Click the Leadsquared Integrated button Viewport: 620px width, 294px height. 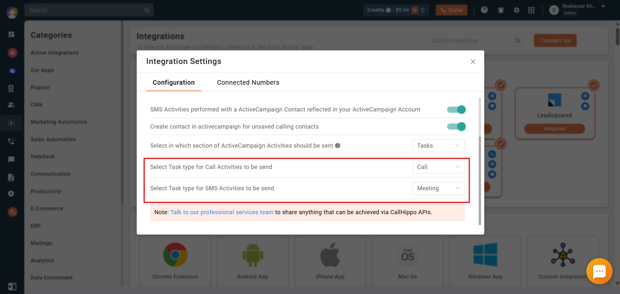click(x=554, y=129)
